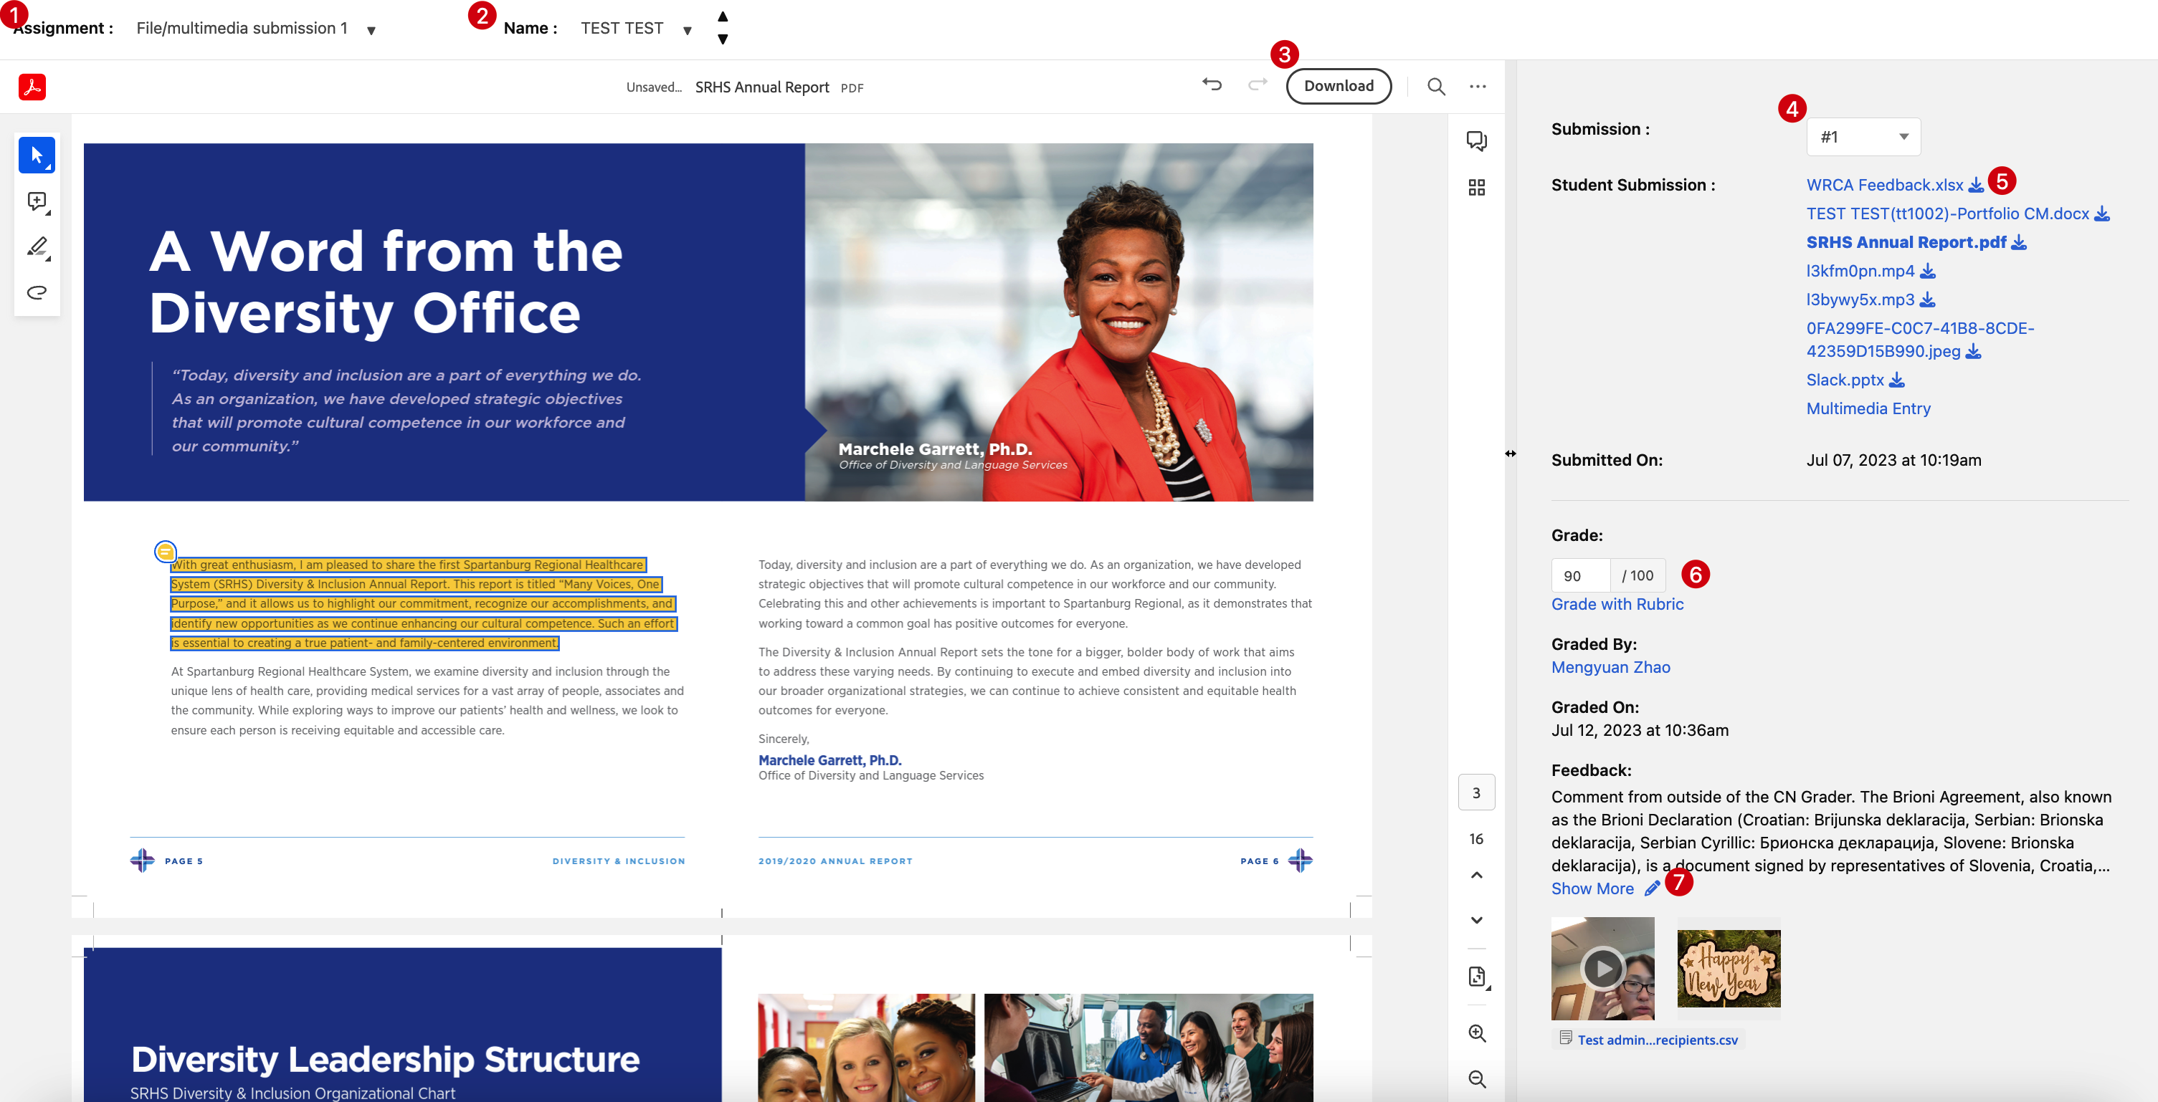Click Show More to expand feedback
Viewport: 2158px width, 1102px height.
pyautogui.click(x=1592, y=888)
